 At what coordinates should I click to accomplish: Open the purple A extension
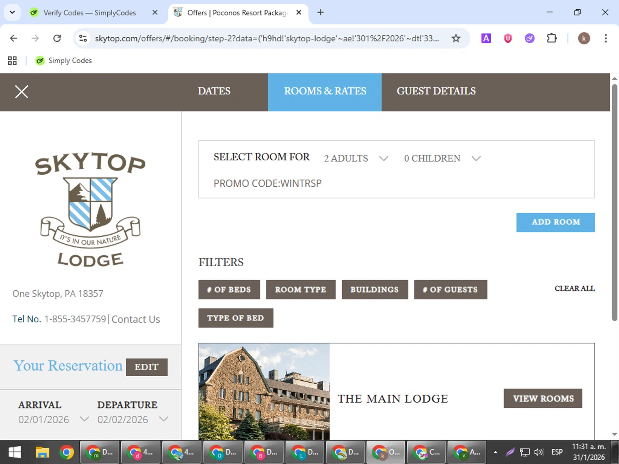(x=486, y=38)
